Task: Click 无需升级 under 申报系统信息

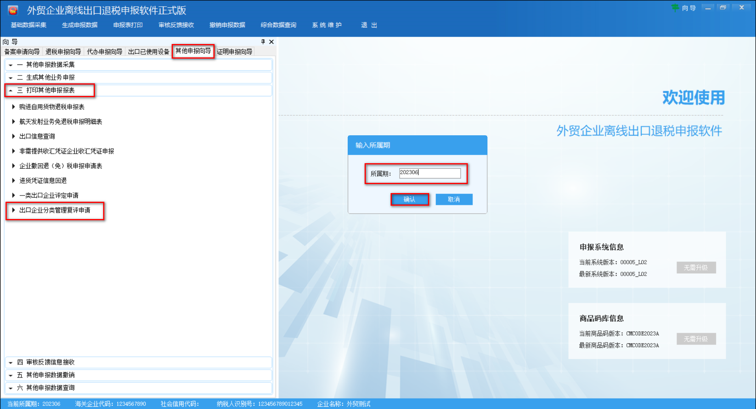Action: [x=696, y=267]
